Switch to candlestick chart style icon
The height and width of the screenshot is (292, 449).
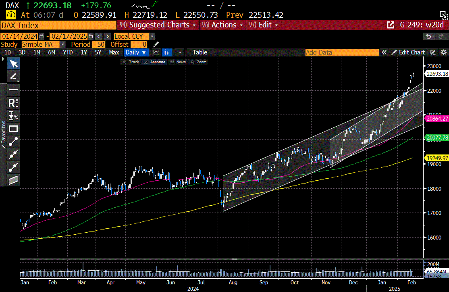point(166,52)
